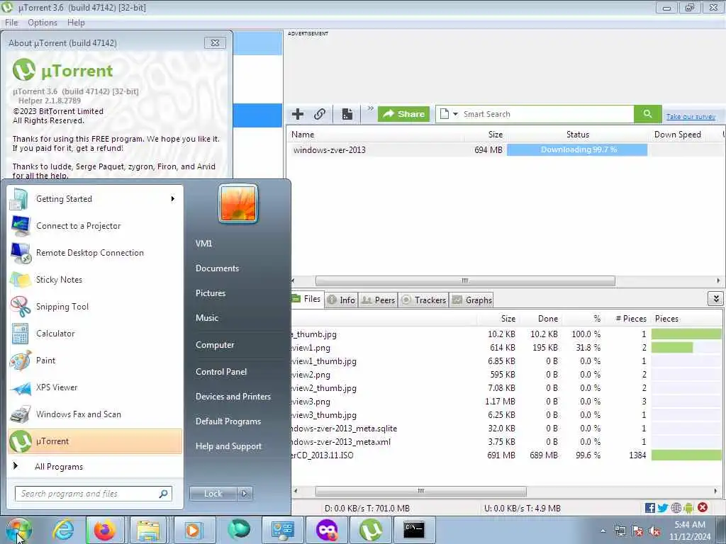The image size is (726, 544).
Task: Click the Create New Torrent file icon
Action: [347, 114]
